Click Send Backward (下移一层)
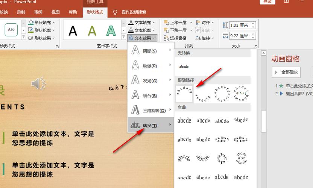This screenshot has height=188, width=313. 175,30
